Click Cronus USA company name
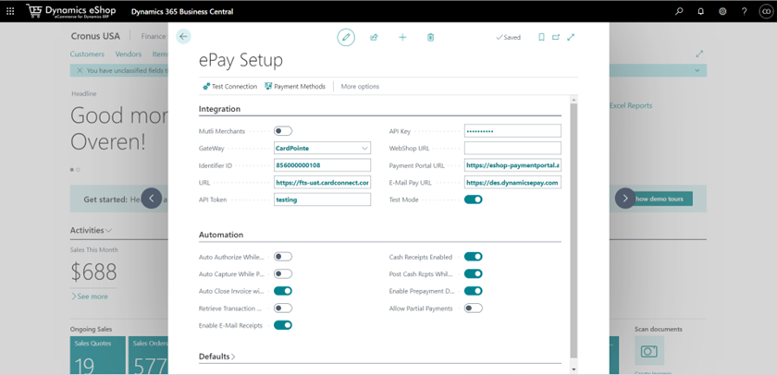Screen dimensions: 777x375 point(95,36)
